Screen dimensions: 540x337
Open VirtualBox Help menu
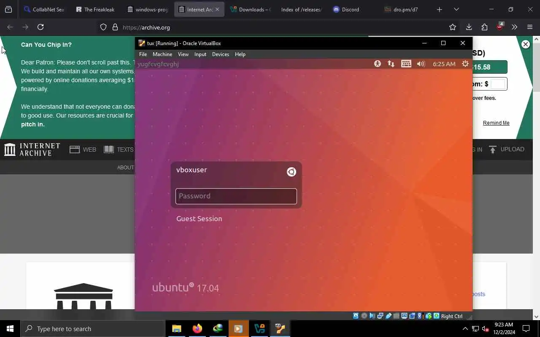coord(240,54)
